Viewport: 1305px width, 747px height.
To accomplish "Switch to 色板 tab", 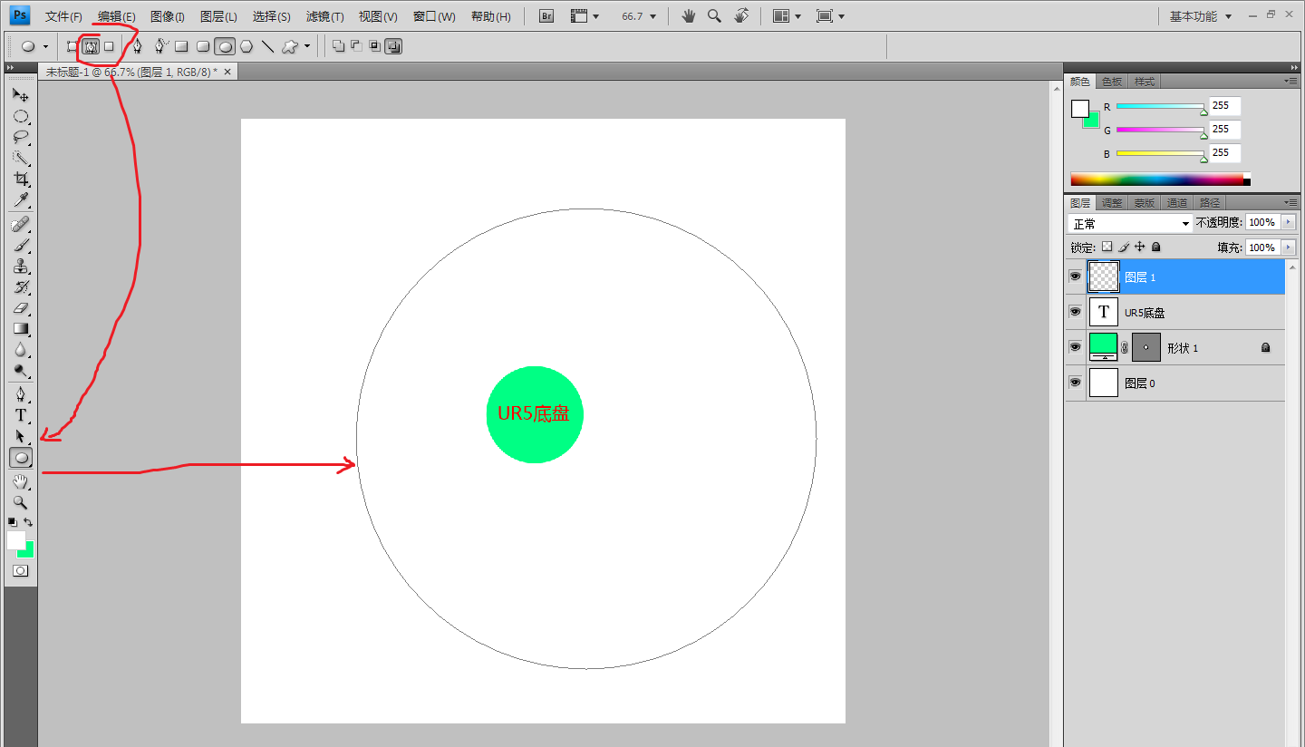I will [x=1112, y=82].
